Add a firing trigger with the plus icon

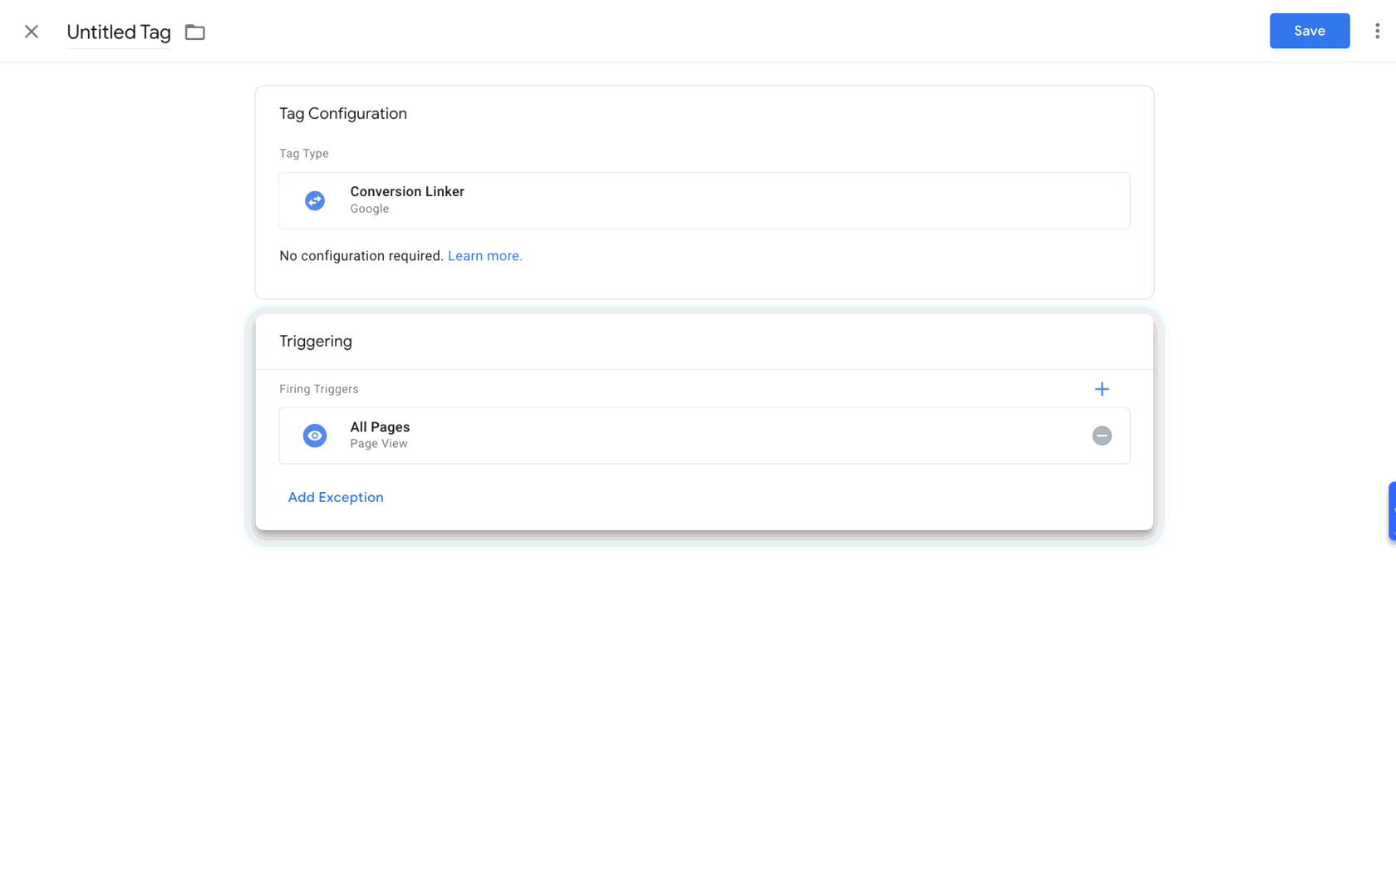[x=1102, y=389]
